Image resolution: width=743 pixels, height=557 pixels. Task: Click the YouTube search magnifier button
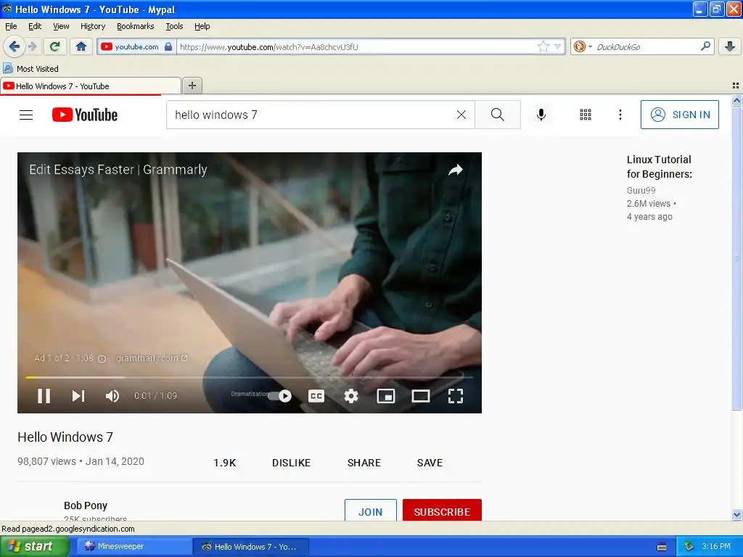tap(498, 115)
